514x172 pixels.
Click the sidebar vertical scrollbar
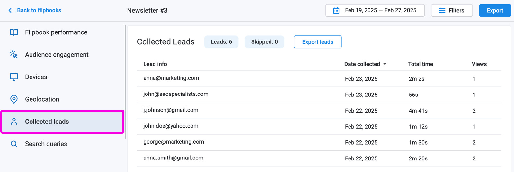[125, 82]
